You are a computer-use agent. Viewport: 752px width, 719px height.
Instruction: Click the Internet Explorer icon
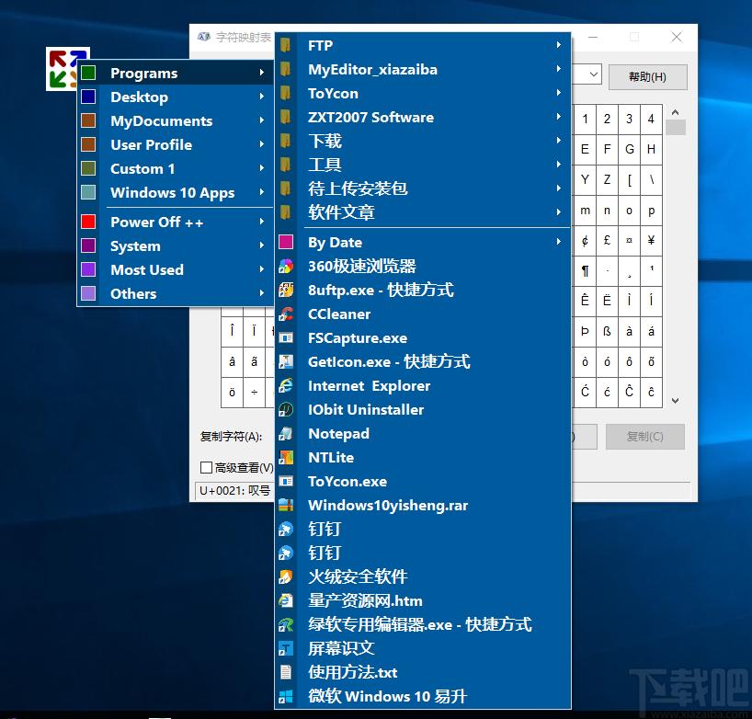tap(286, 385)
